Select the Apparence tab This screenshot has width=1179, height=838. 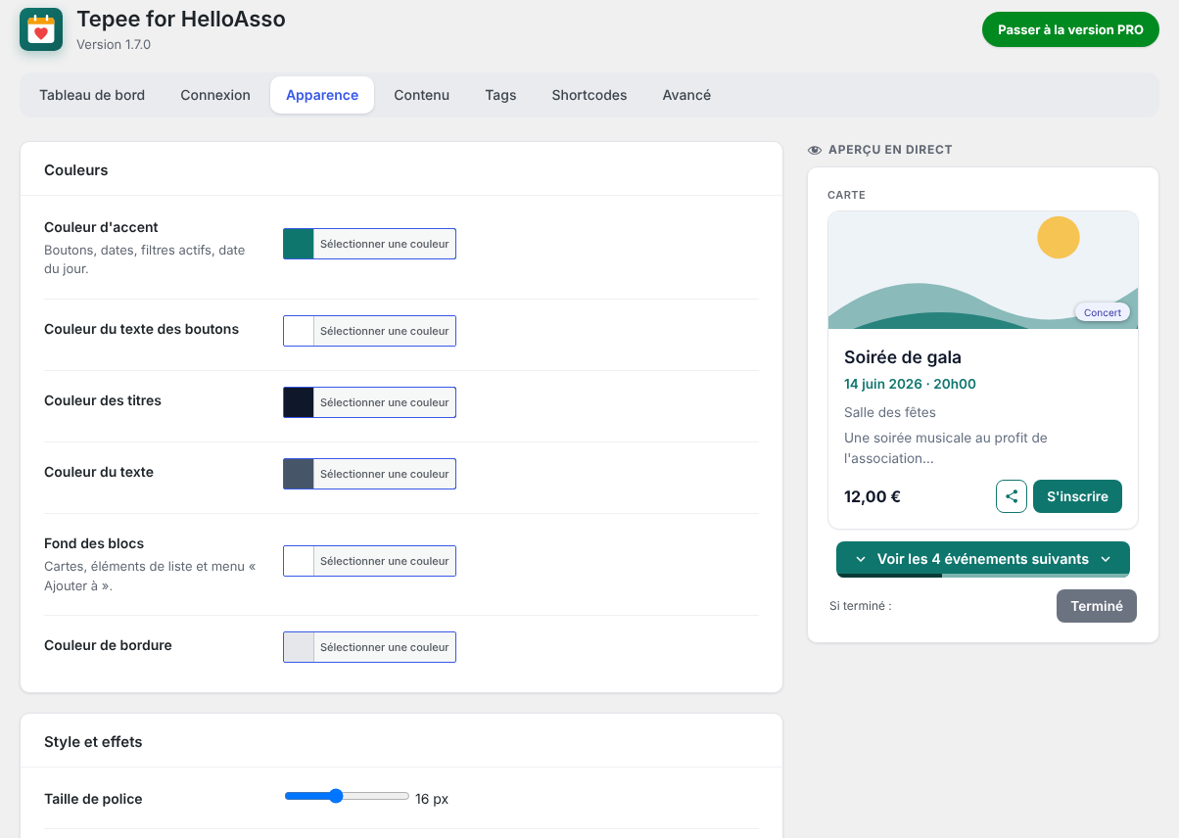(322, 95)
